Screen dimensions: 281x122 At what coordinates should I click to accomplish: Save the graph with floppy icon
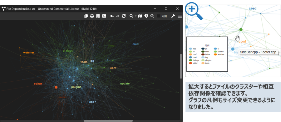click(98, 16)
